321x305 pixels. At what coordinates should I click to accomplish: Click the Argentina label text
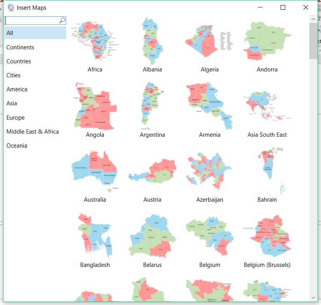pyautogui.click(x=152, y=135)
